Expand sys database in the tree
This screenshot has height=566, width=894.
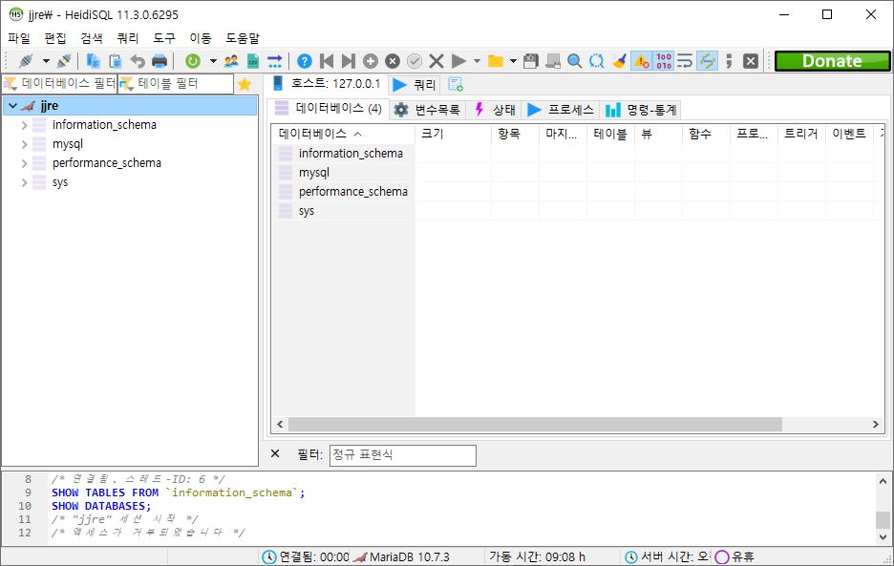[24, 182]
